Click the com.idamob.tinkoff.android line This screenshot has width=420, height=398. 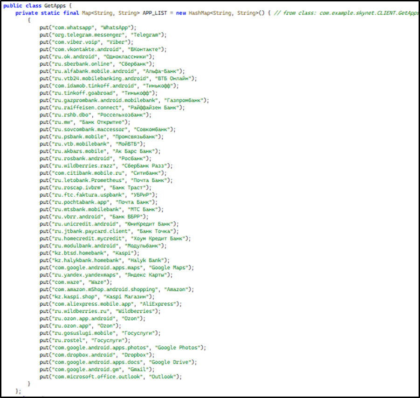(109, 86)
